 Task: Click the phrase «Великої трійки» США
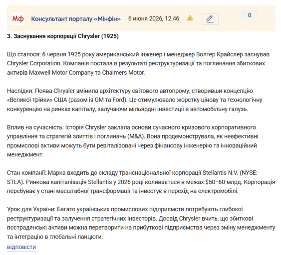[x=37, y=100]
